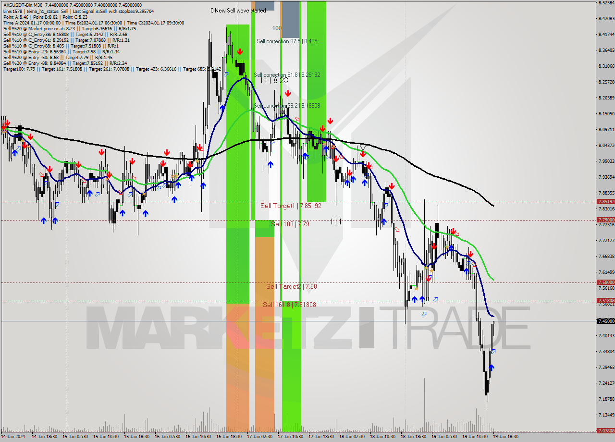Image resolution: width=615 pixels, height=442 pixels.
Task: Click the outlined blue arrow beside the latest candle
Action: click(x=493, y=352)
